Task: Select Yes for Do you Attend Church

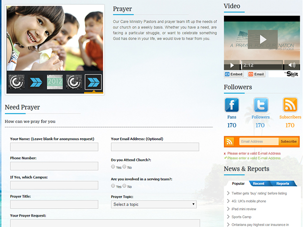Action: coord(113,166)
